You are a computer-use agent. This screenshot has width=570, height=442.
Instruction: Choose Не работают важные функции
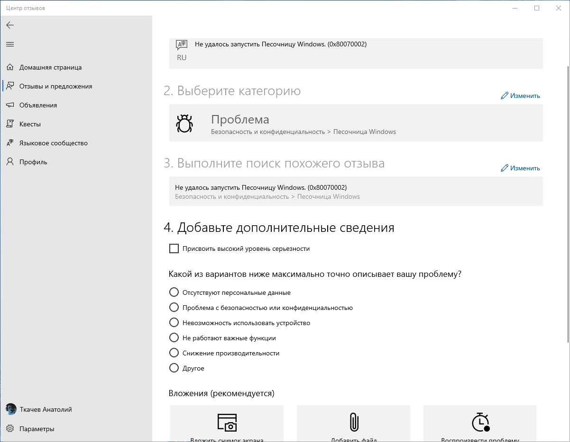click(x=174, y=338)
